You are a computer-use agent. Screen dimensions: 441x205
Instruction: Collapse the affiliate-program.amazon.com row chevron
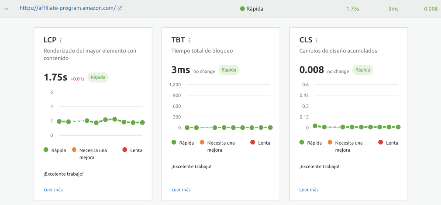pyautogui.click(x=7, y=9)
